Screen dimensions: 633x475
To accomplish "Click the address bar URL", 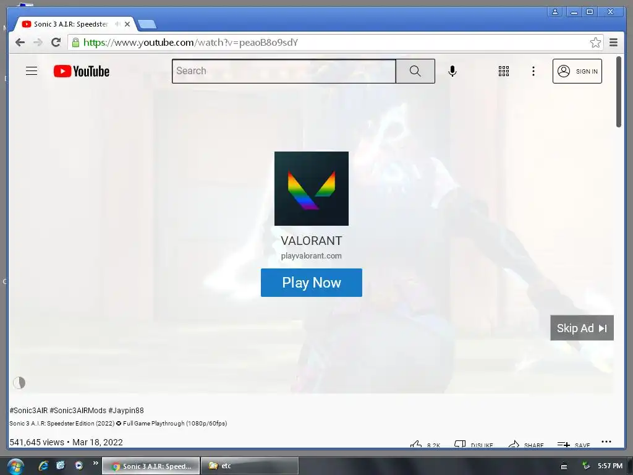I will tap(190, 43).
